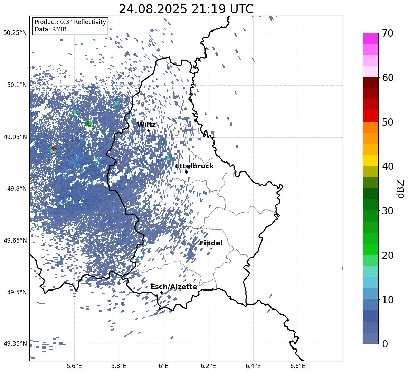Screen dimensions: 409x373
Task: Click the 5.8°E longitude label
Action: pyautogui.click(x=119, y=366)
